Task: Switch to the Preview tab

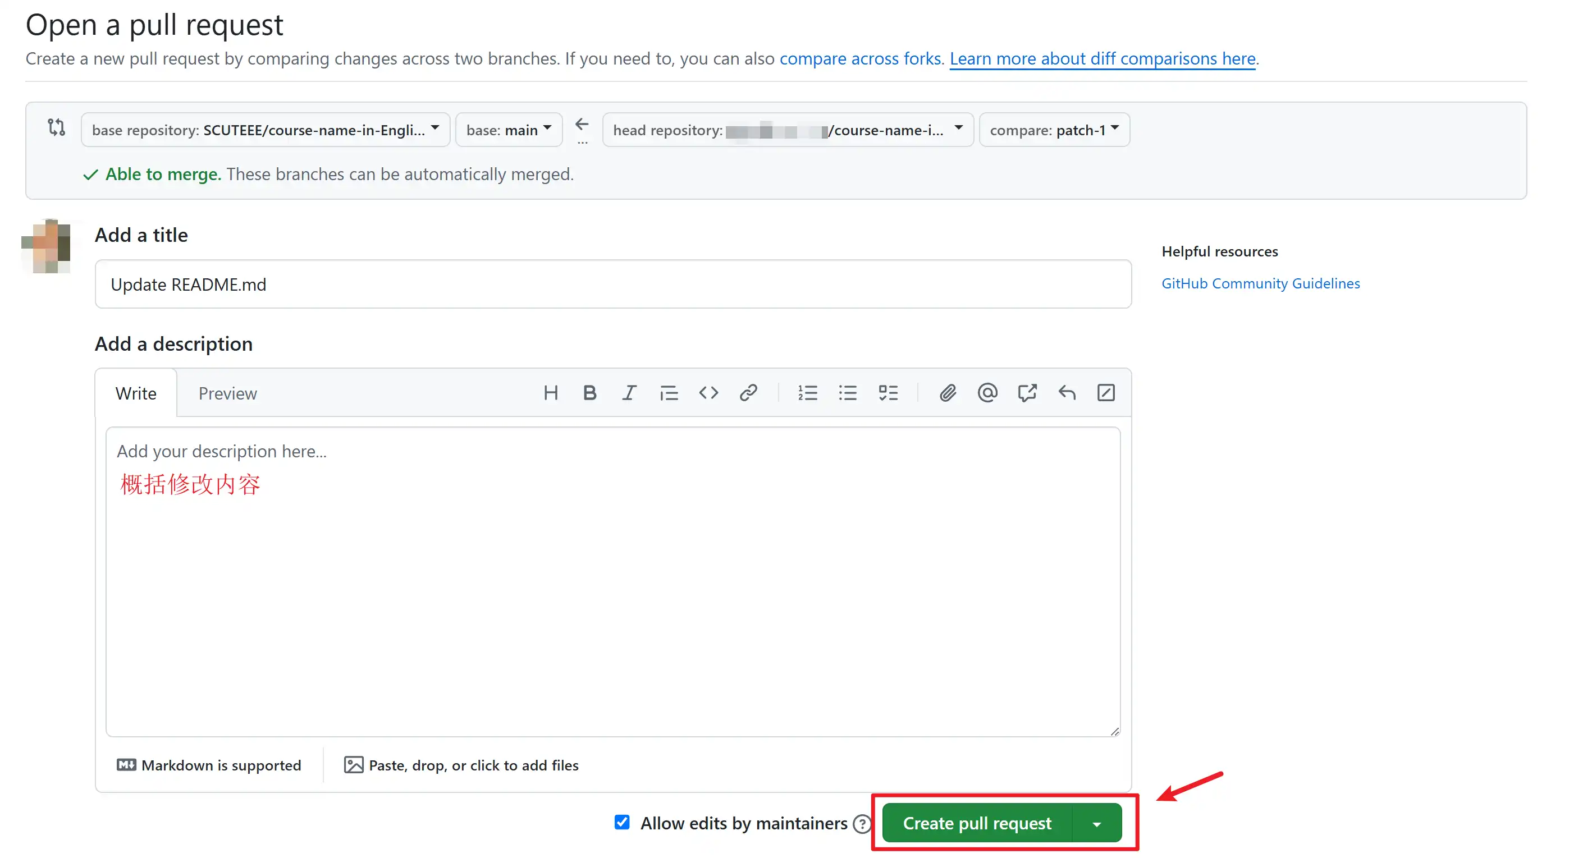Action: (227, 393)
